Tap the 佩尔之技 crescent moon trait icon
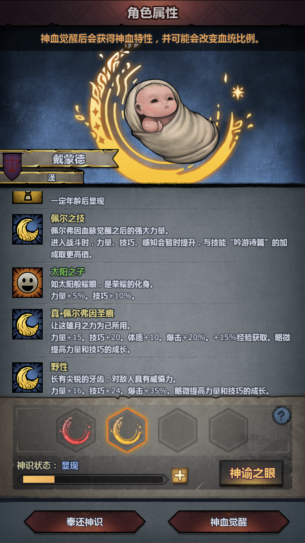Screen dimensions: 305x543 27,230
